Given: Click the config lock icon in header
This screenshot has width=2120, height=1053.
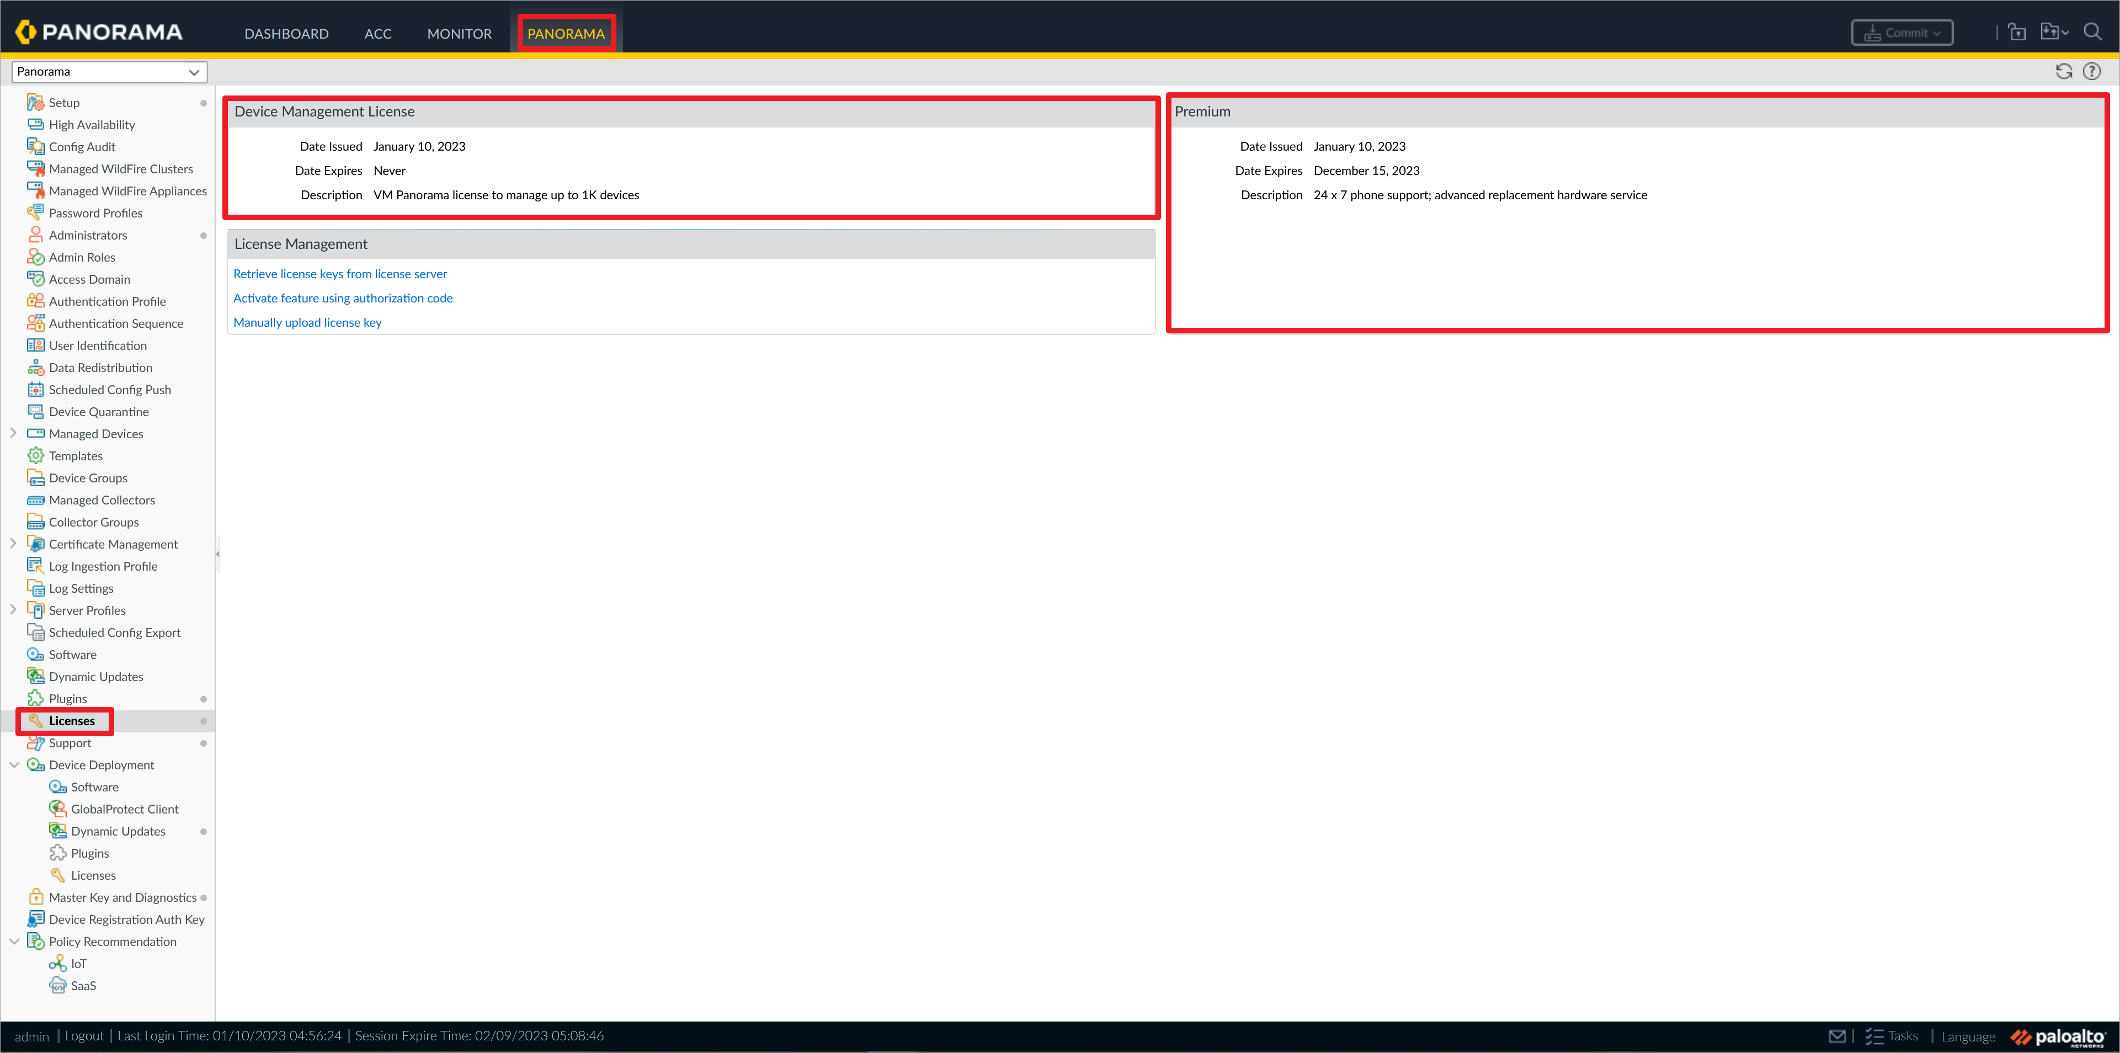Looking at the screenshot, I should point(2016,32).
